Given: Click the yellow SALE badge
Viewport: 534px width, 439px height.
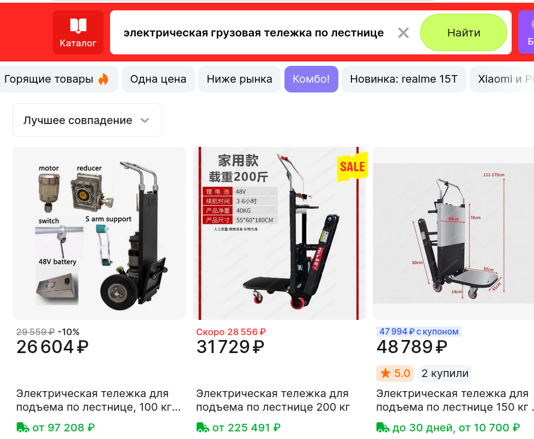Looking at the screenshot, I should 353,166.
